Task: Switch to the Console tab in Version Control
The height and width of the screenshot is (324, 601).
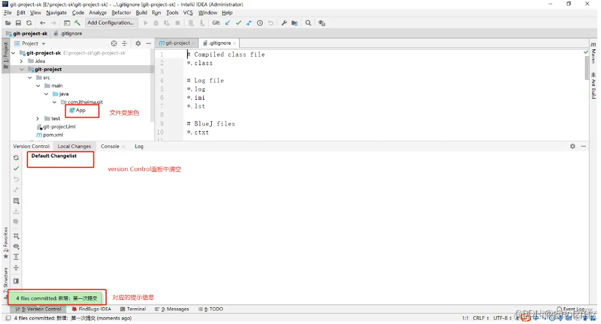Action: coord(110,147)
